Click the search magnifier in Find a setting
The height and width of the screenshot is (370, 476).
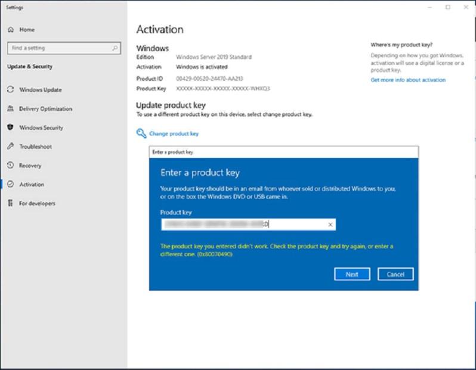(x=115, y=48)
